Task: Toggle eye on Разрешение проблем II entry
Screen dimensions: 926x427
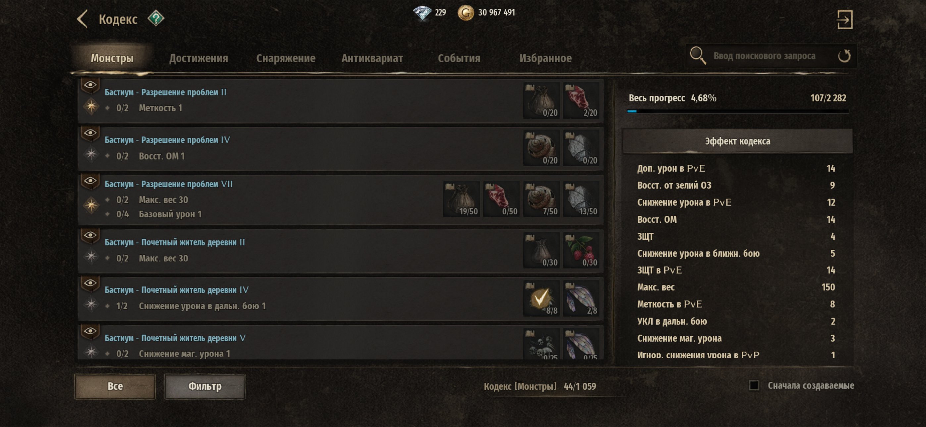Action: [x=90, y=85]
